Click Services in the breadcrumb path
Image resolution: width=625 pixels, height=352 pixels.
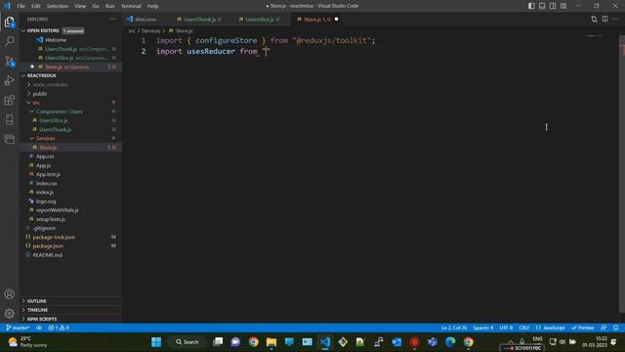point(150,30)
